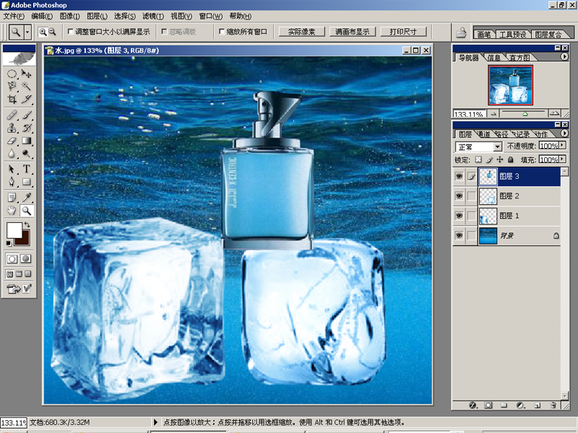The height and width of the screenshot is (433, 578).
Task: Choose Zoom Out mode in options bar
Action: click(x=52, y=32)
